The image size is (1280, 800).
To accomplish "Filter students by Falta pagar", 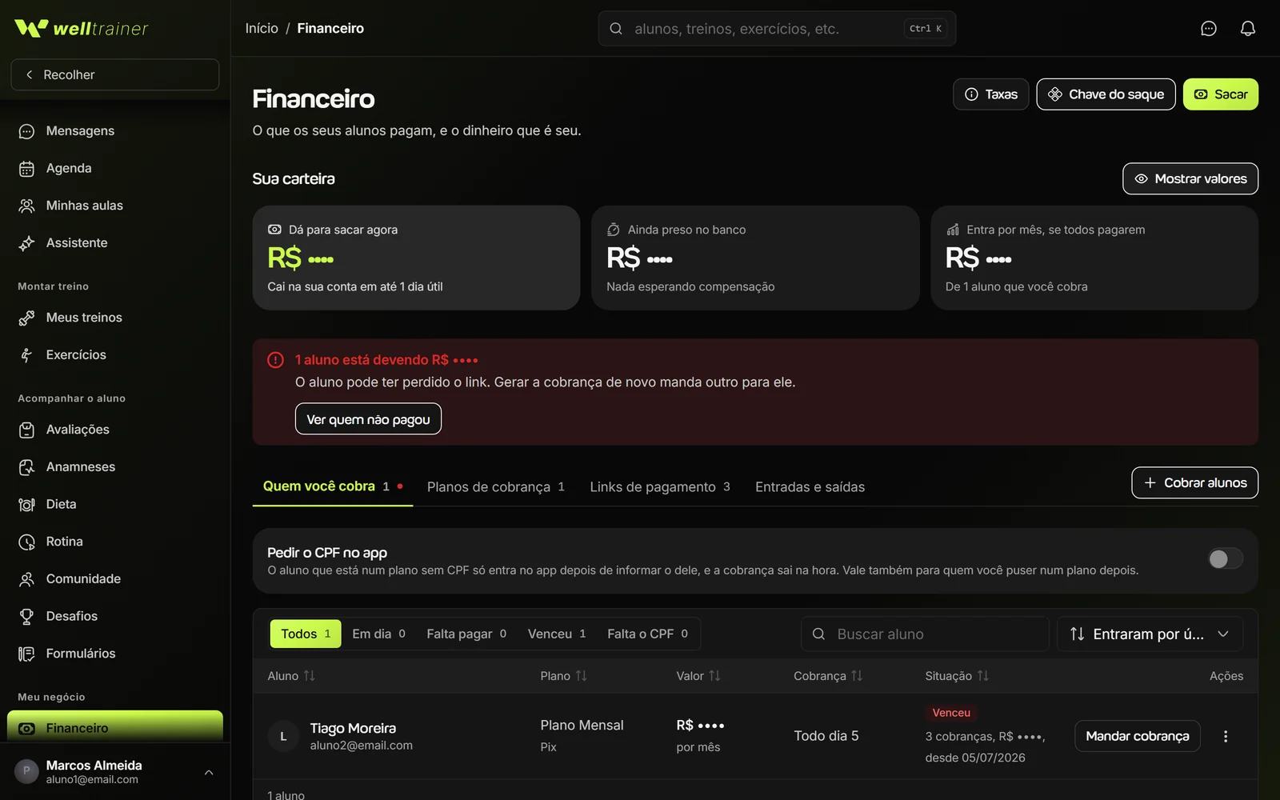I will pyautogui.click(x=466, y=634).
